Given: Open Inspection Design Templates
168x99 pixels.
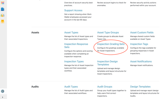Looking at the screenshot, I should pyautogui.click(x=108, y=63).
